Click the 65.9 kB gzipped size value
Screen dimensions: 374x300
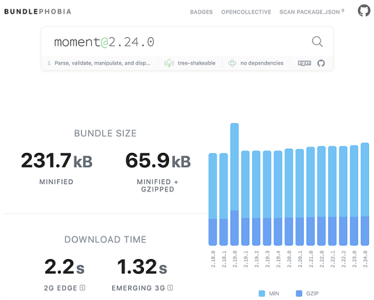tap(158, 161)
